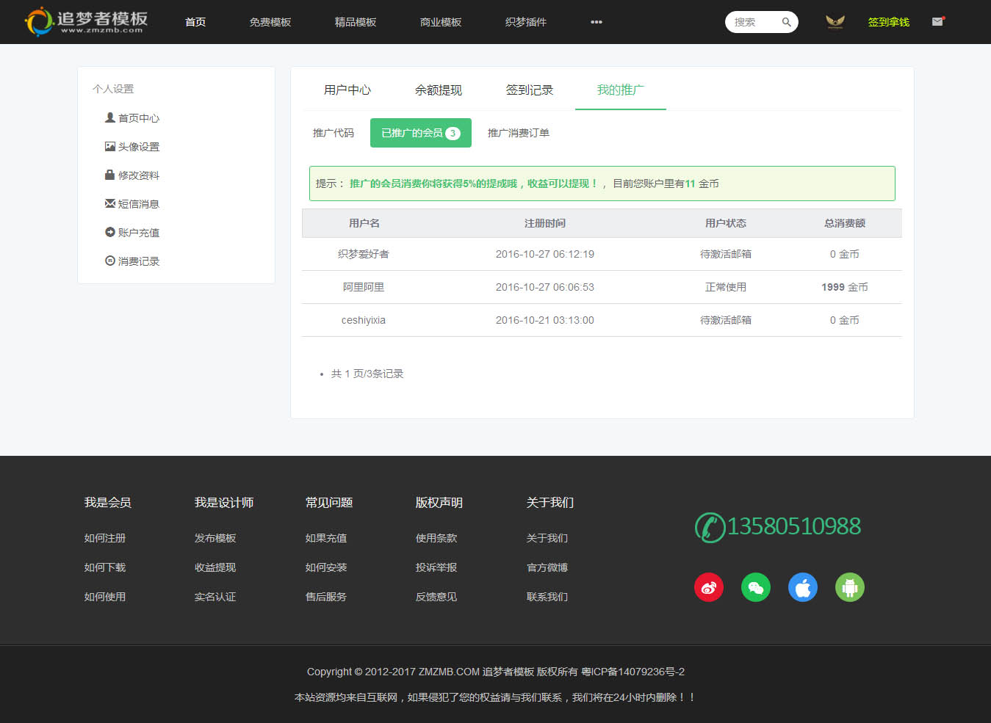Click into the 搜索 input field
Screen dimensions: 991x723
point(753,22)
